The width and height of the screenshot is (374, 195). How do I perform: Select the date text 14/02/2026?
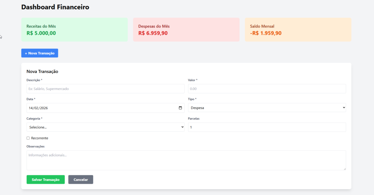pyautogui.click(x=40, y=108)
